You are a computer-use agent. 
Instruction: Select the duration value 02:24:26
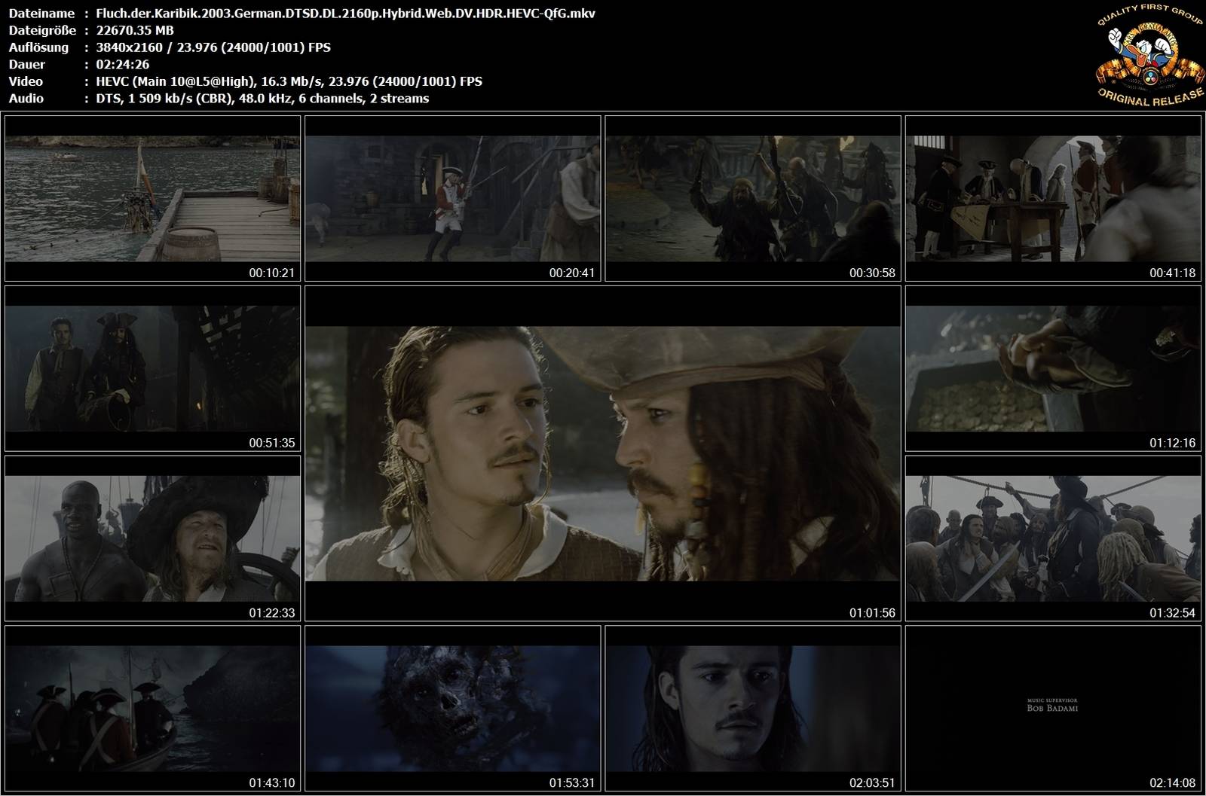(122, 65)
